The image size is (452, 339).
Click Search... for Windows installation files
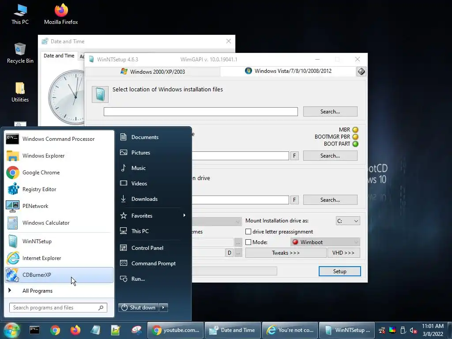click(x=330, y=112)
